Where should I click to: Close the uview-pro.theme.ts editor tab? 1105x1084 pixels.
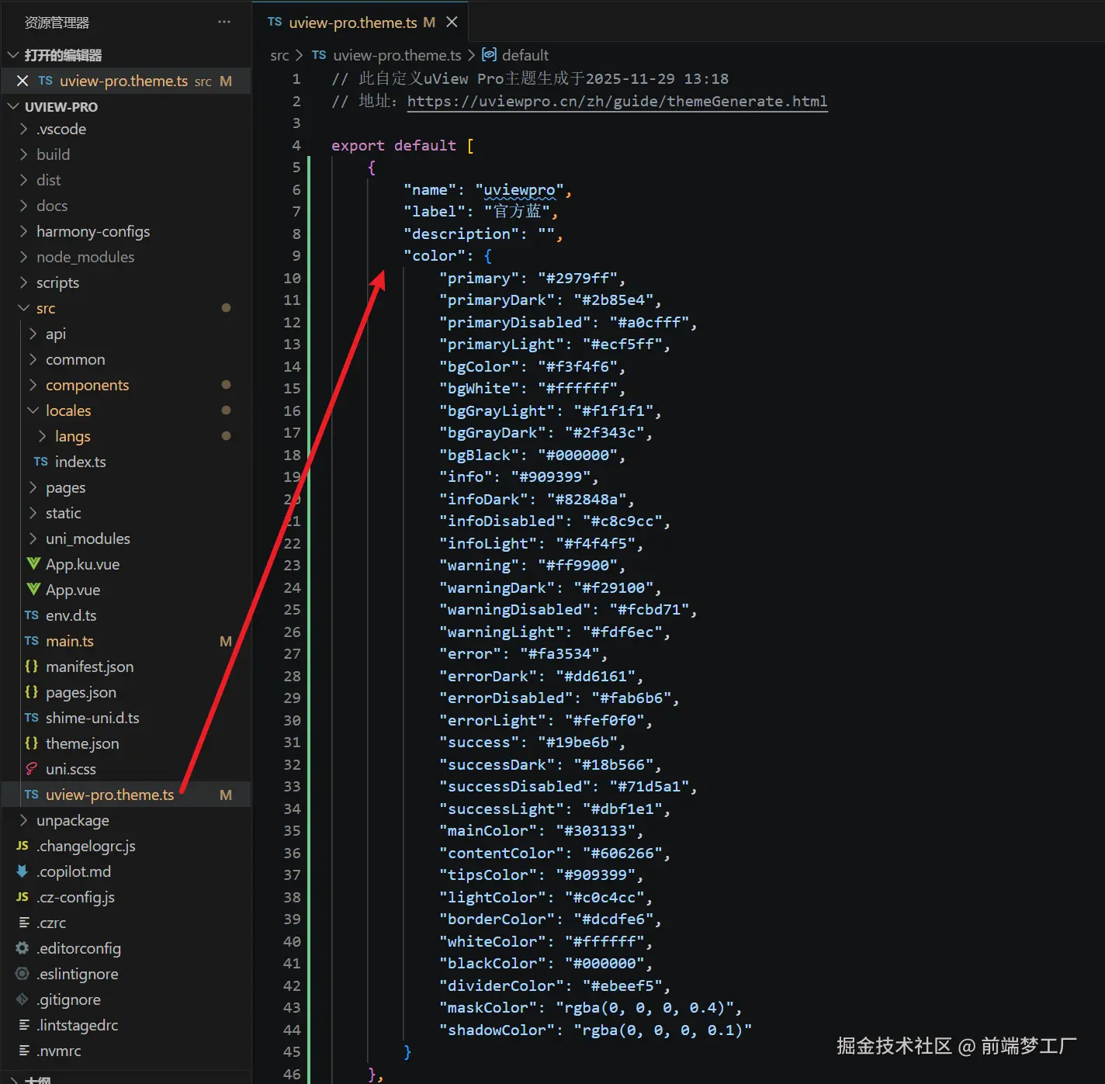(x=452, y=22)
